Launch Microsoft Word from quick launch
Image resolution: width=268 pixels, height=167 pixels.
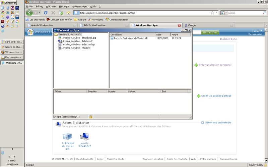[17, 8]
